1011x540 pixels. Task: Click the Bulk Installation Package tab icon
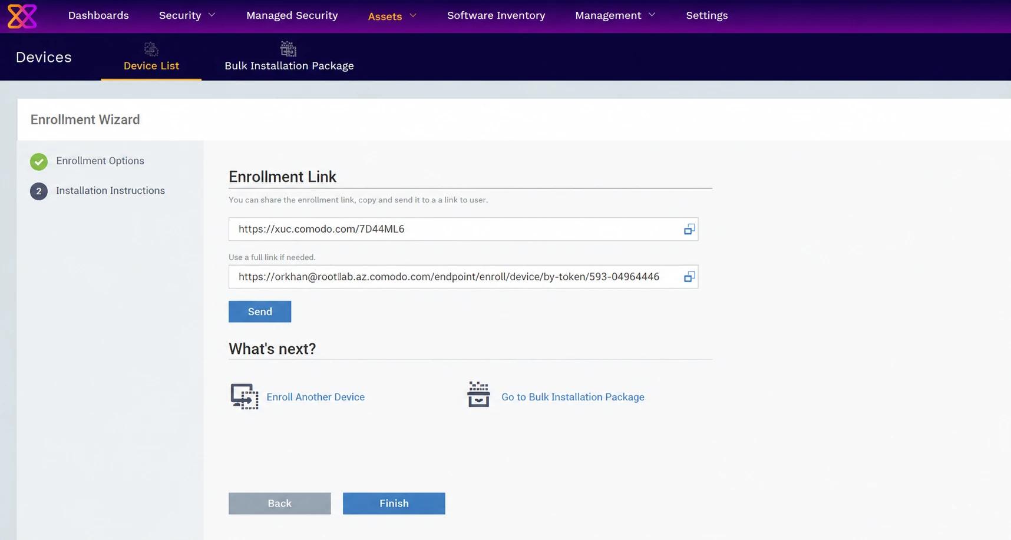tap(289, 49)
